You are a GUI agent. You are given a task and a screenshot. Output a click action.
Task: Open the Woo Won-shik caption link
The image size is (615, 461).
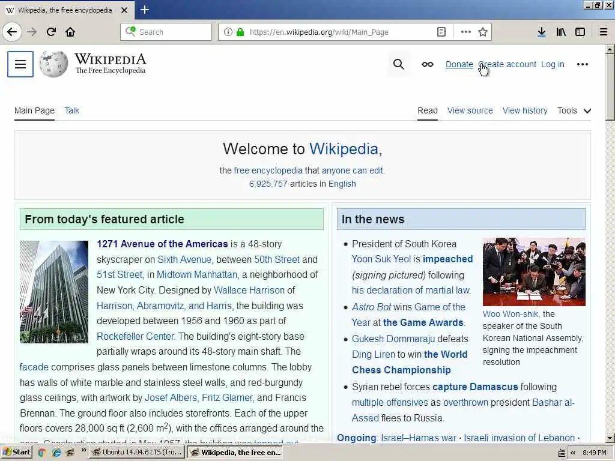click(x=511, y=314)
